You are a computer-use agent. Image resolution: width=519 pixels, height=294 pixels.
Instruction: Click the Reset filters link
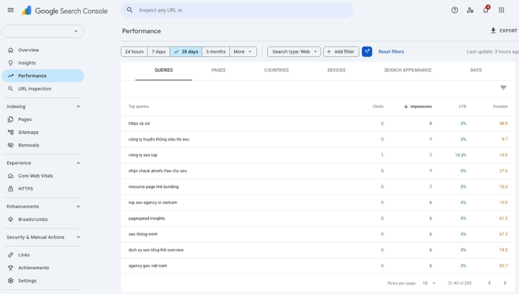[391, 51]
